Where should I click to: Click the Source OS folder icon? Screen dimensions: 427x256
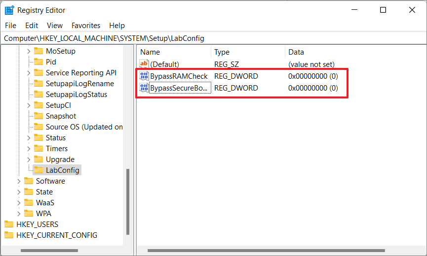click(39, 127)
